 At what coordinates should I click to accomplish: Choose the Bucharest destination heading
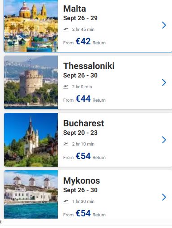tap(84, 123)
